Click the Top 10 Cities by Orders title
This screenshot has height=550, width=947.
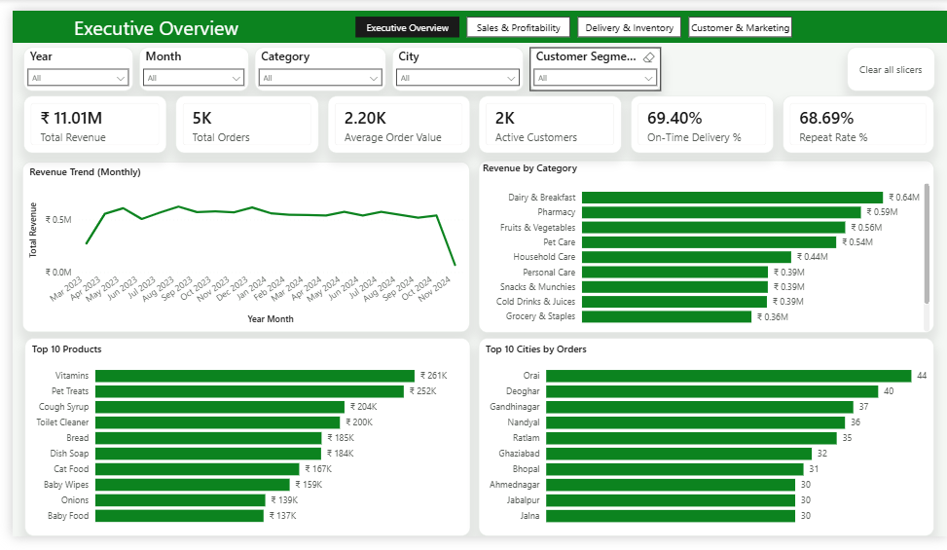(x=535, y=349)
